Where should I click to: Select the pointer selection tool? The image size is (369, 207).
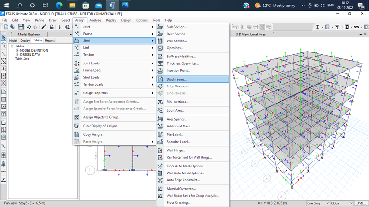click(x=4, y=38)
